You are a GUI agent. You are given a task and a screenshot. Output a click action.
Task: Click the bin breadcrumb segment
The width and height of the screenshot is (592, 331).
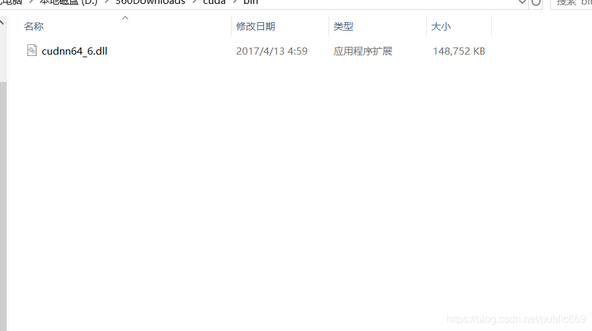click(x=250, y=2)
